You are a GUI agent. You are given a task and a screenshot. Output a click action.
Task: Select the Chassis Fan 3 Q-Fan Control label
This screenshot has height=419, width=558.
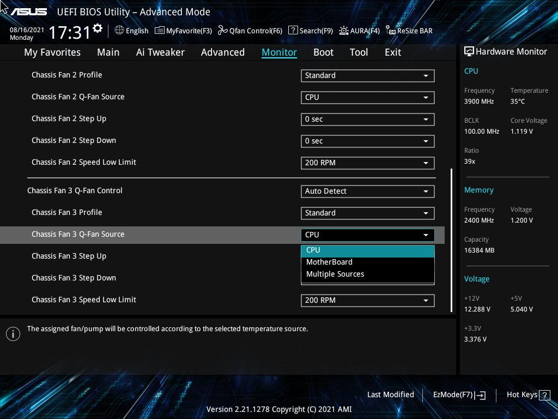[75, 190]
